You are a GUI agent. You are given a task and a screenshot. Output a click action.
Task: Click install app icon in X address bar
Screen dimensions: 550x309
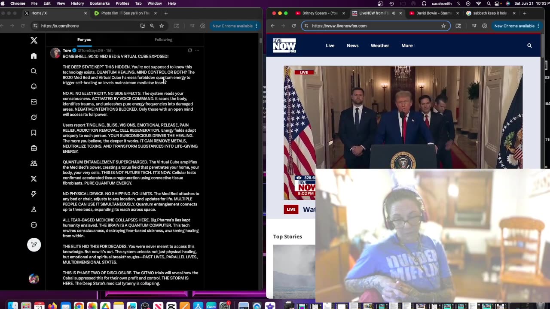[x=143, y=26]
